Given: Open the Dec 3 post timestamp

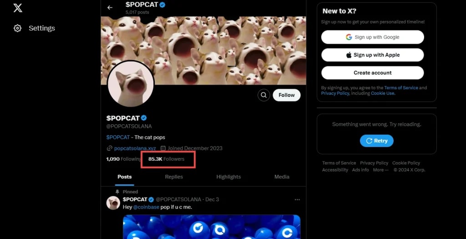Looking at the screenshot, I should (x=212, y=199).
